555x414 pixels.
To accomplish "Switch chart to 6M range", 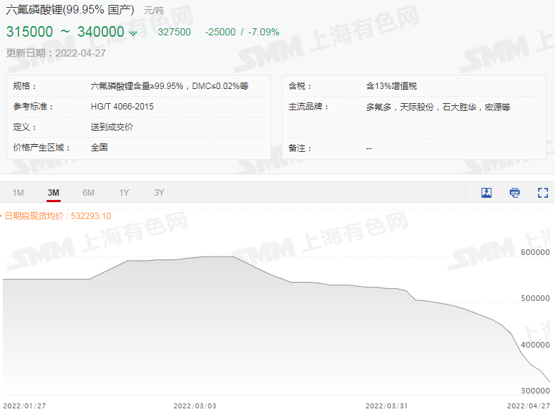I will (88, 193).
